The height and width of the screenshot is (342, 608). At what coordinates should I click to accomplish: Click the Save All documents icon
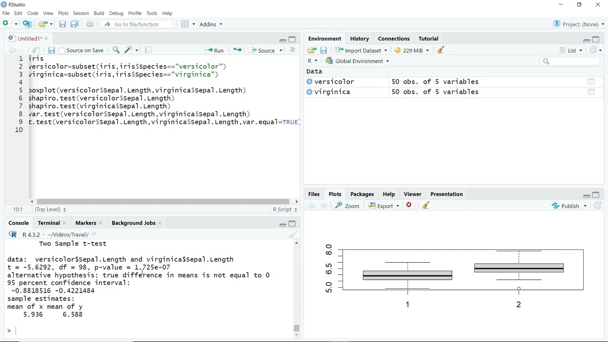point(75,24)
